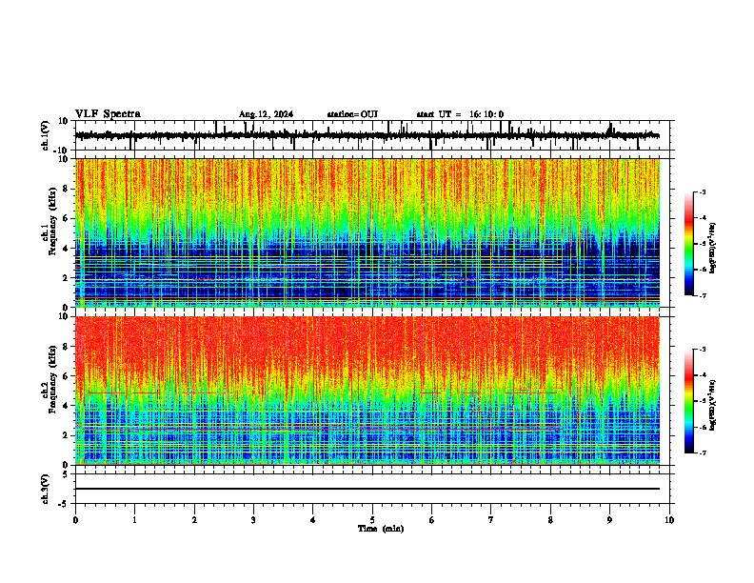Click the "5" tick on ch.3(V) axis
This screenshot has height=583, width=754.
coord(66,474)
